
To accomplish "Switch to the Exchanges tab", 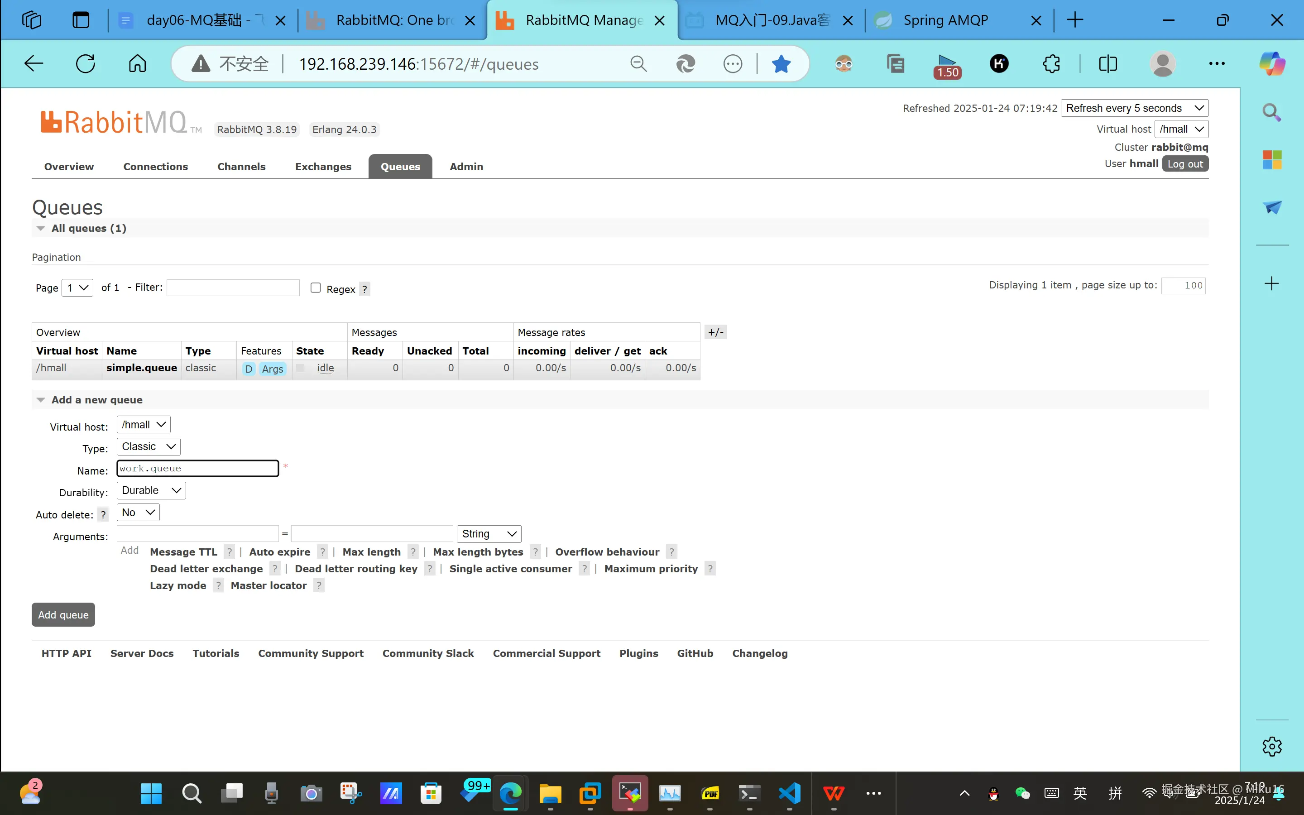I will pos(323,167).
